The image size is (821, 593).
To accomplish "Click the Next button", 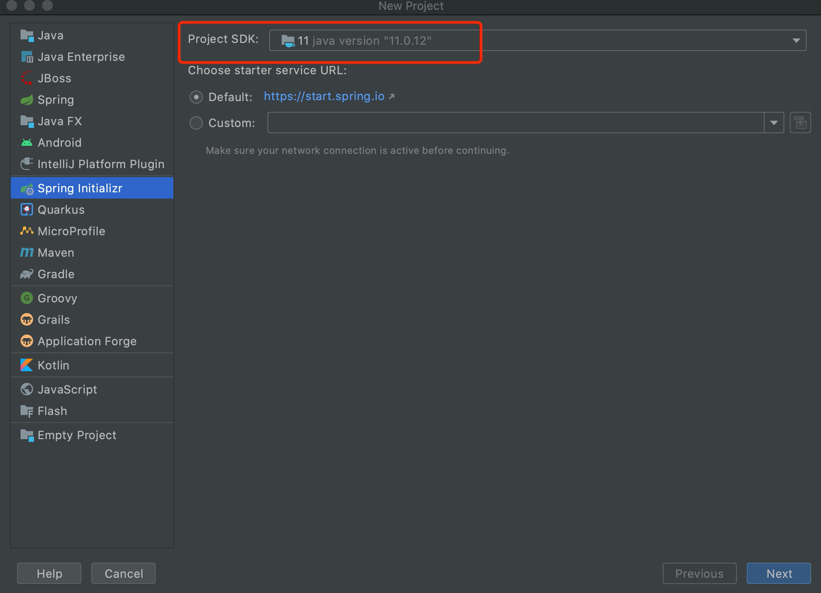I will point(779,573).
